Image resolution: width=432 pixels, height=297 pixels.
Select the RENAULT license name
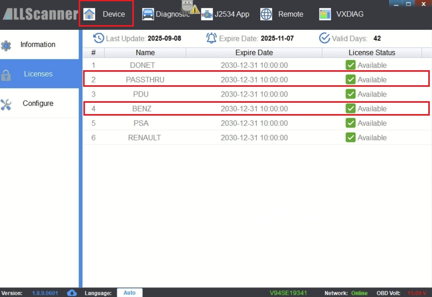(x=145, y=137)
